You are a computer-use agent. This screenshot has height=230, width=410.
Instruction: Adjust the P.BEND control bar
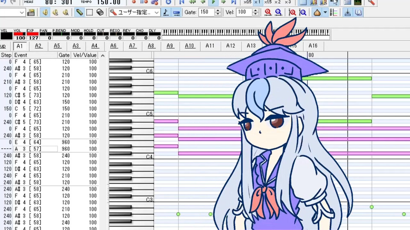61,34
